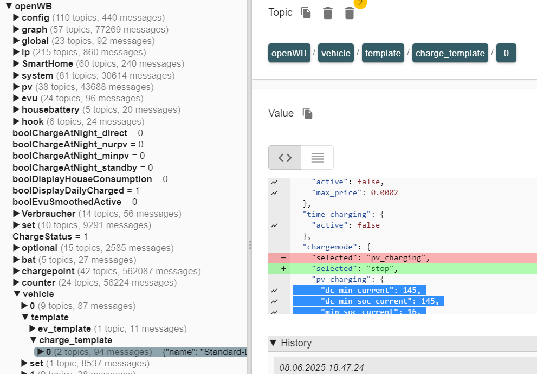
Task: Expand the graph topic node
Action: (16, 29)
